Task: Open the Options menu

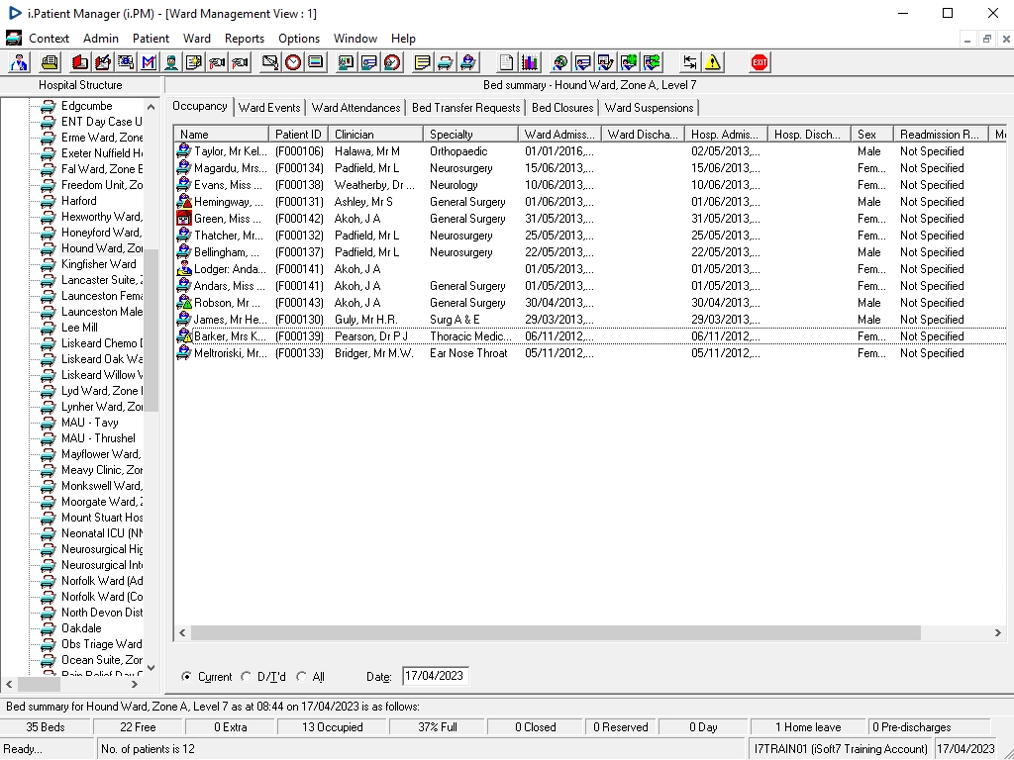Action: (x=299, y=39)
